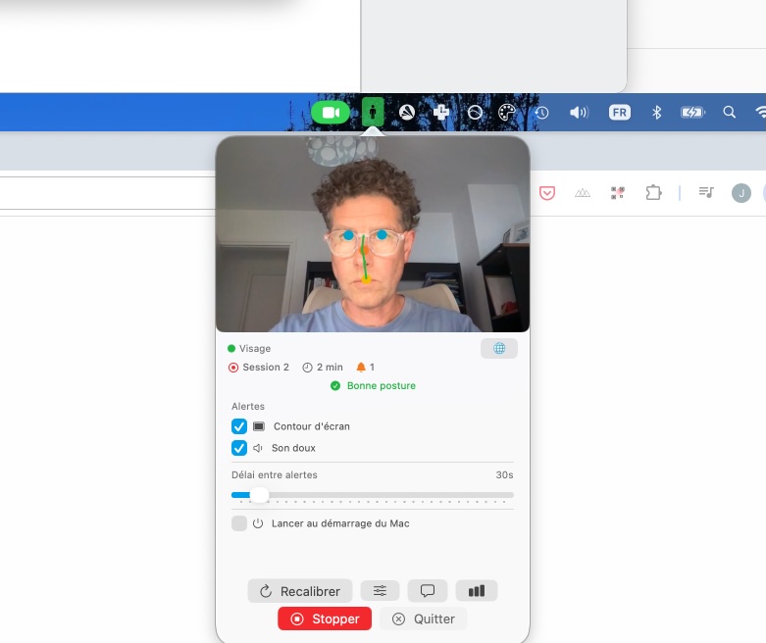Open the J profile avatar in browser

pyautogui.click(x=741, y=193)
